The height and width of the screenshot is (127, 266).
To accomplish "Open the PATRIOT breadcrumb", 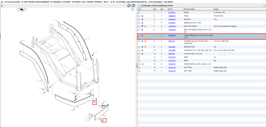I will [x=68, y=2].
